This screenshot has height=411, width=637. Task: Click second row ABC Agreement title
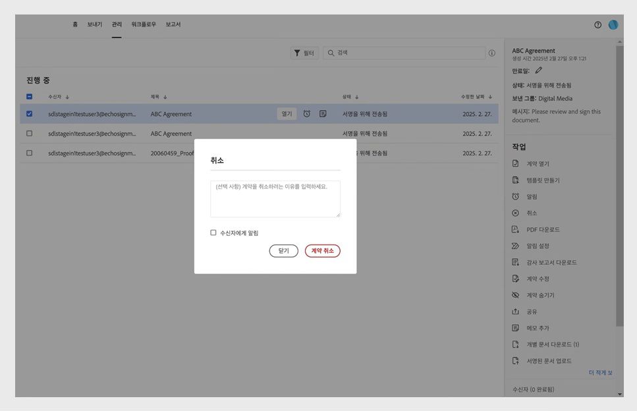pyautogui.click(x=171, y=134)
